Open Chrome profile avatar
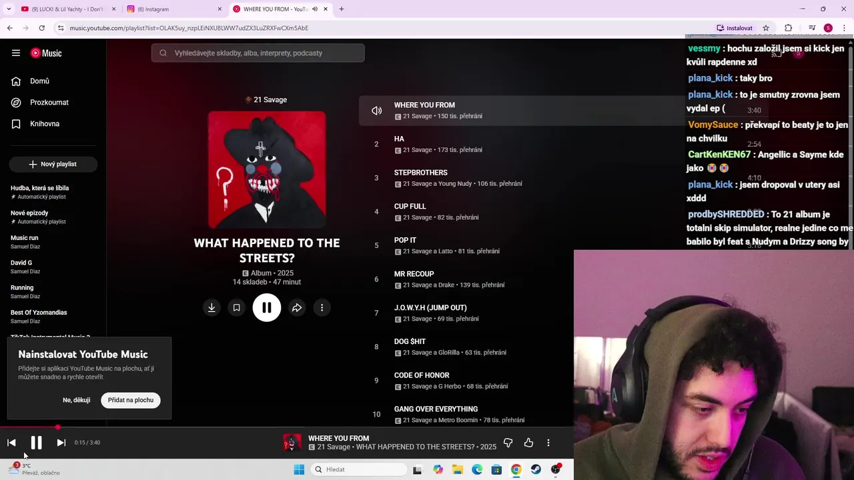The height and width of the screenshot is (480, 854). point(828,28)
